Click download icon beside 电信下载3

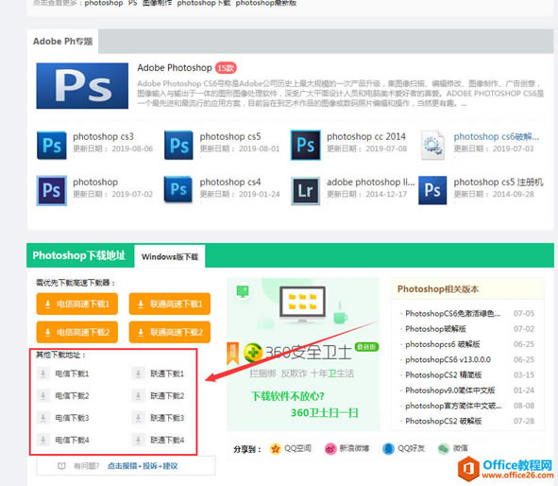[43, 418]
